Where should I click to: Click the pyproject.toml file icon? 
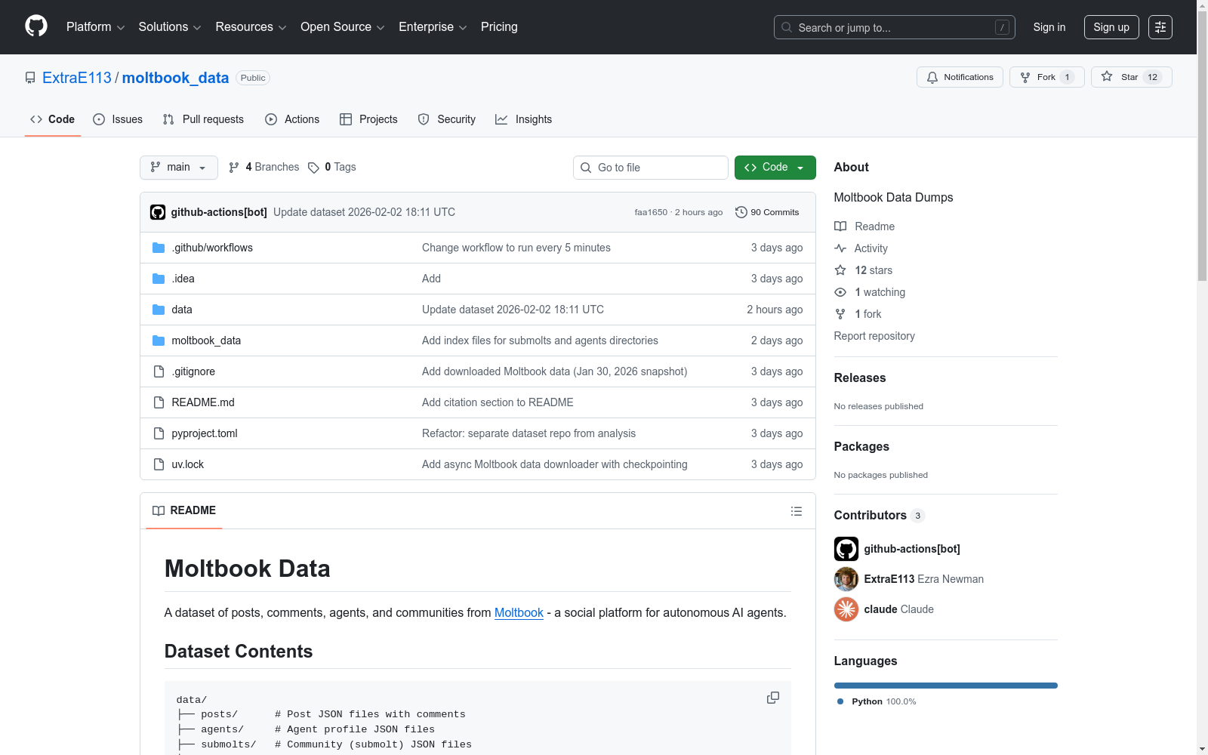point(159,433)
